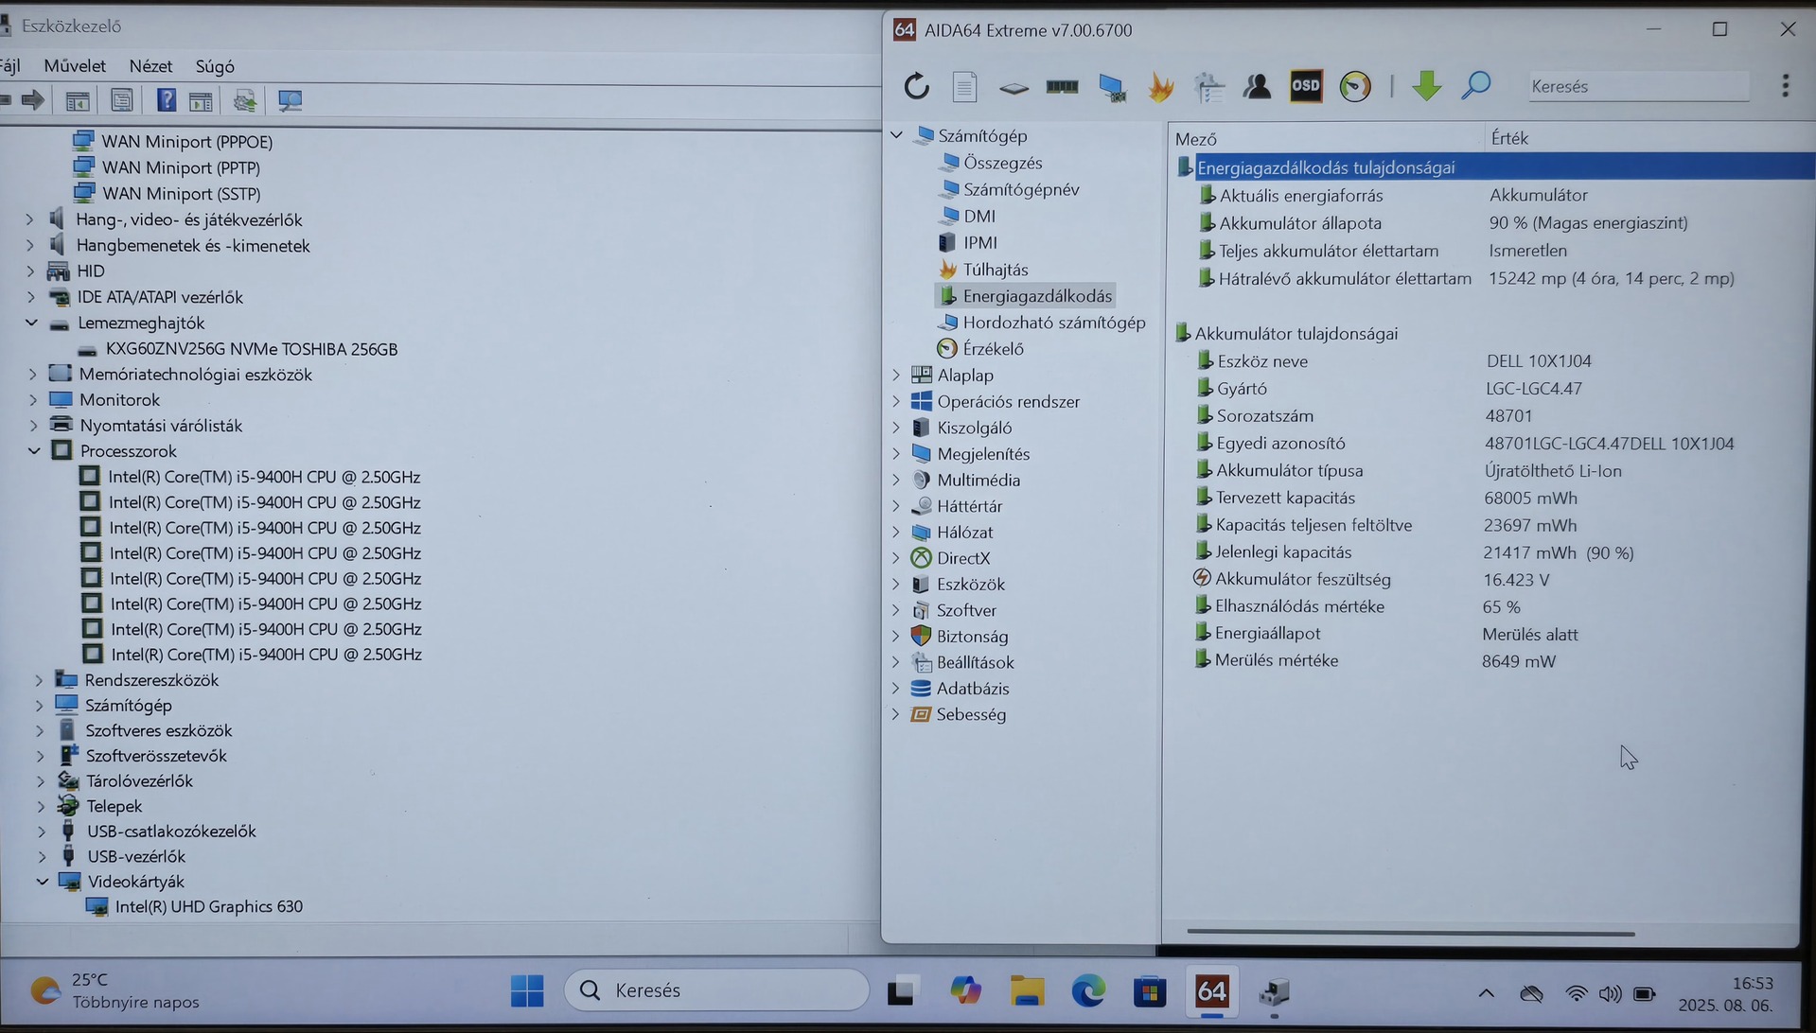Screen dimensions: 1816x1033
Task: Click the Windows taskbar Keresés search box
Action: pyautogui.click(x=717, y=990)
